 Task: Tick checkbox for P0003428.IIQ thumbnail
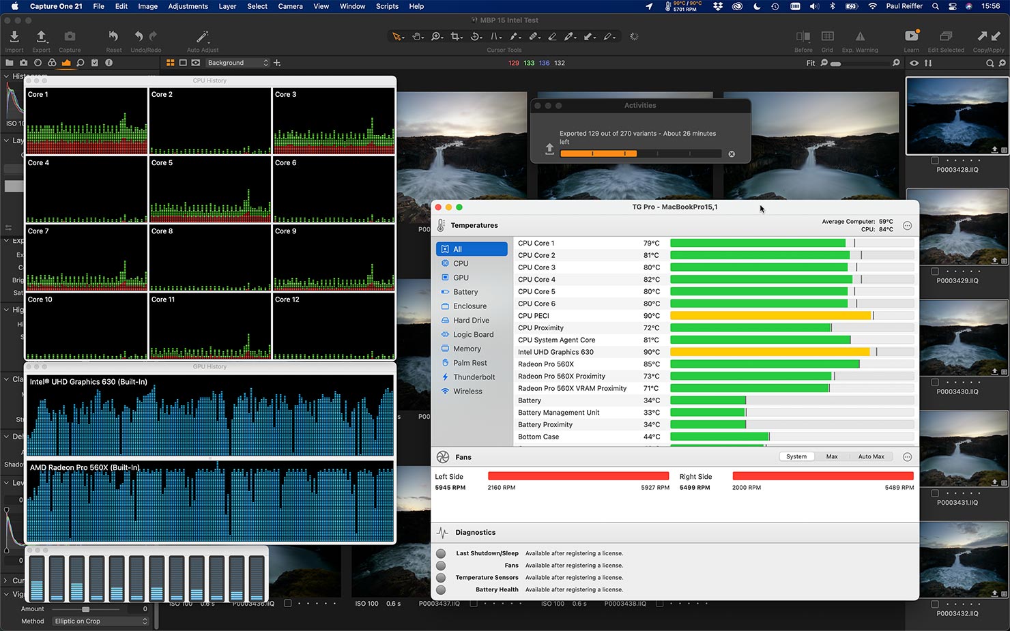click(x=935, y=160)
